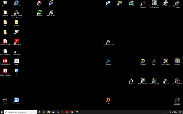Select the Steam desktop shortcut

click(x=108, y=3)
